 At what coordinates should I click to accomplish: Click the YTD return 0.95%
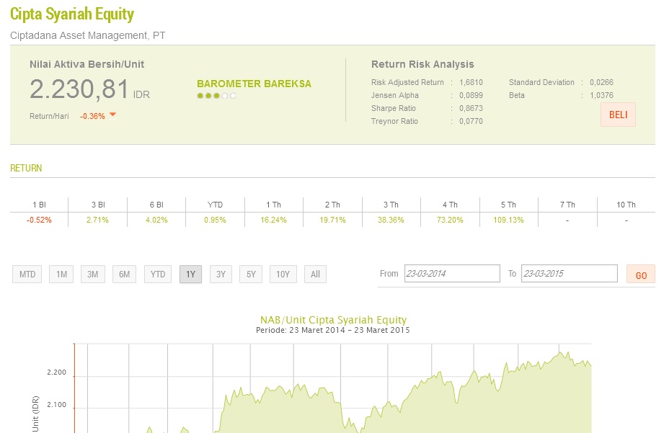(x=215, y=220)
